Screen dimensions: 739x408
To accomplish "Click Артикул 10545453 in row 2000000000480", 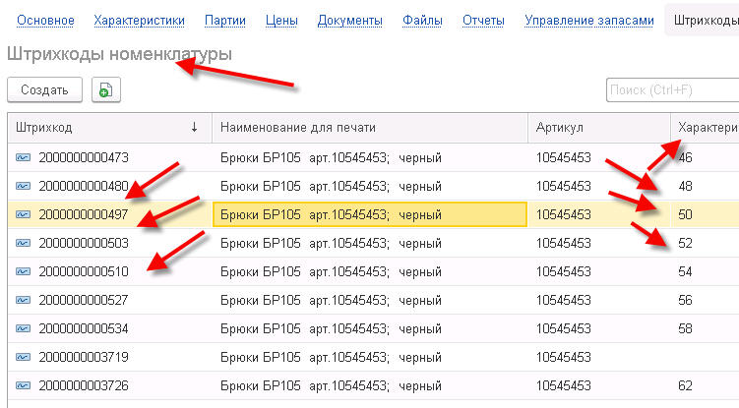I will point(563,186).
